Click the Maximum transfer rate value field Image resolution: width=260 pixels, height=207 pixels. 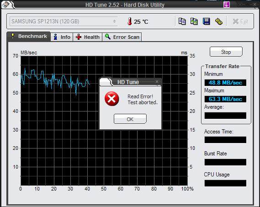pos(225,99)
